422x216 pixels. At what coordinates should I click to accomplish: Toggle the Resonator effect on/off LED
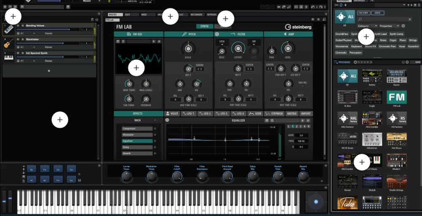pos(155,135)
